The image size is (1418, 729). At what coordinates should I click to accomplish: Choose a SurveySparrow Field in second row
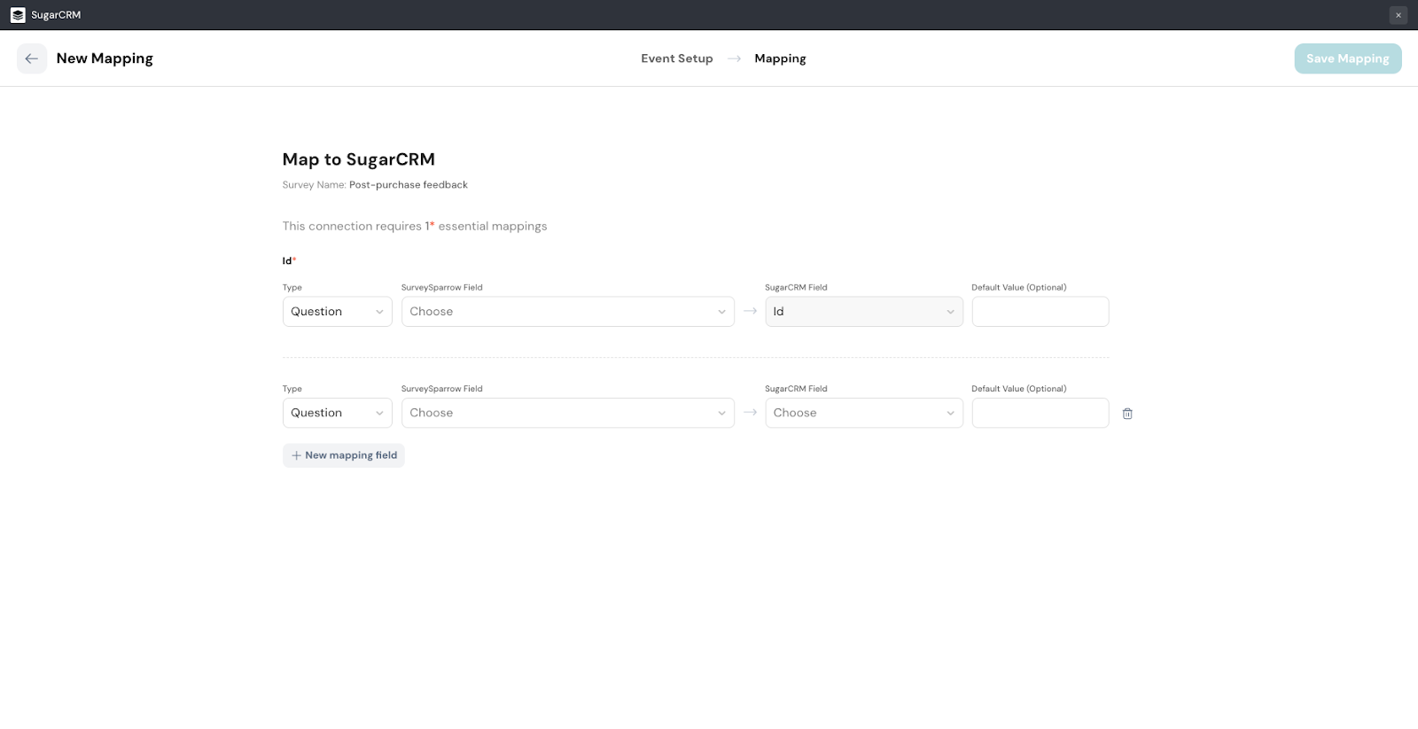pos(567,413)
